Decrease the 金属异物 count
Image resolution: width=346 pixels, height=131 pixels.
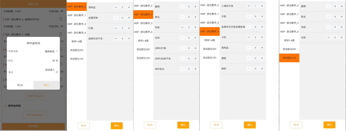click(116, 18)
